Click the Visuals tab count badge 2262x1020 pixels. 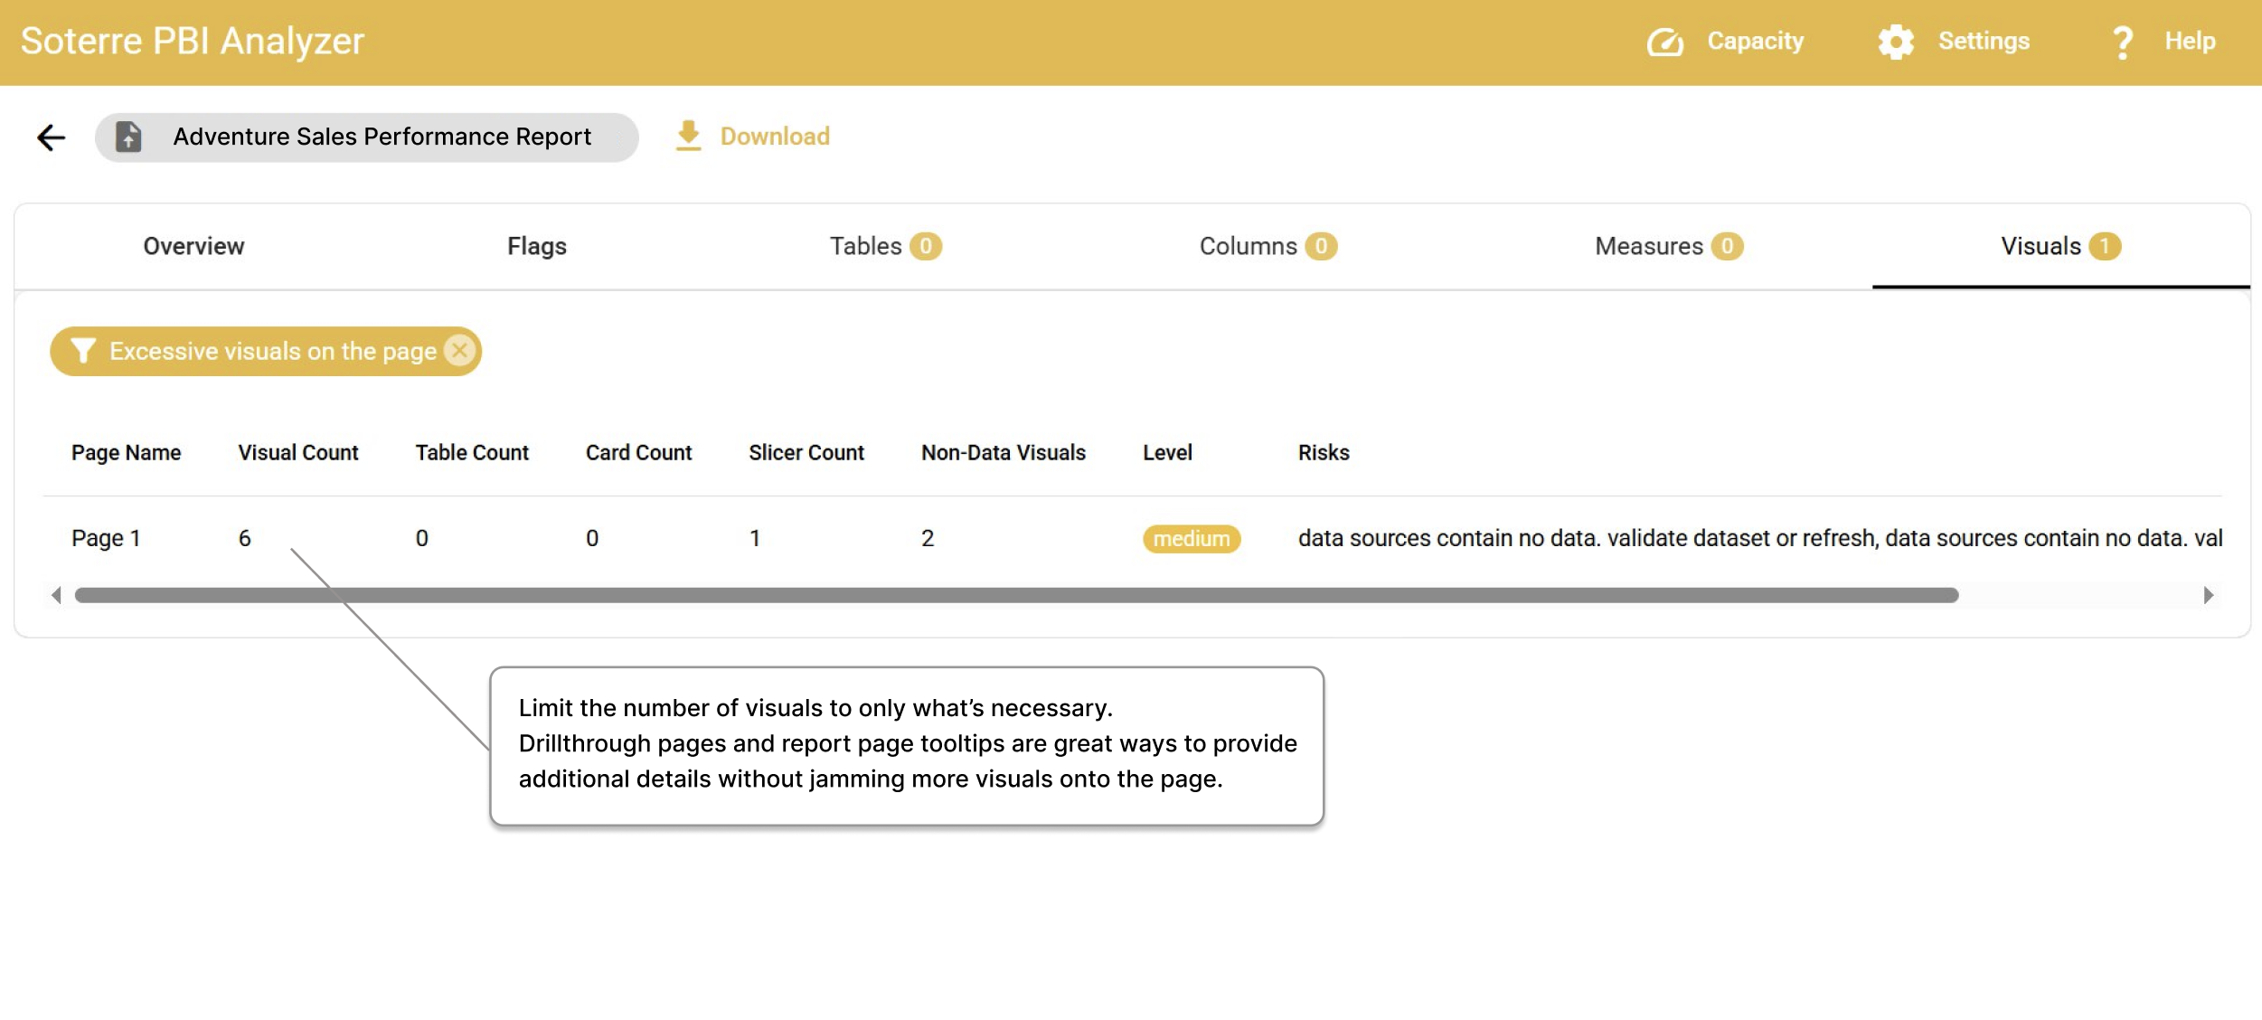2105,245
